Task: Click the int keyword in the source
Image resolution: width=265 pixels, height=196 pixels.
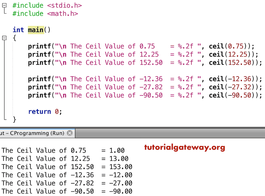Action: click(18, 30)
